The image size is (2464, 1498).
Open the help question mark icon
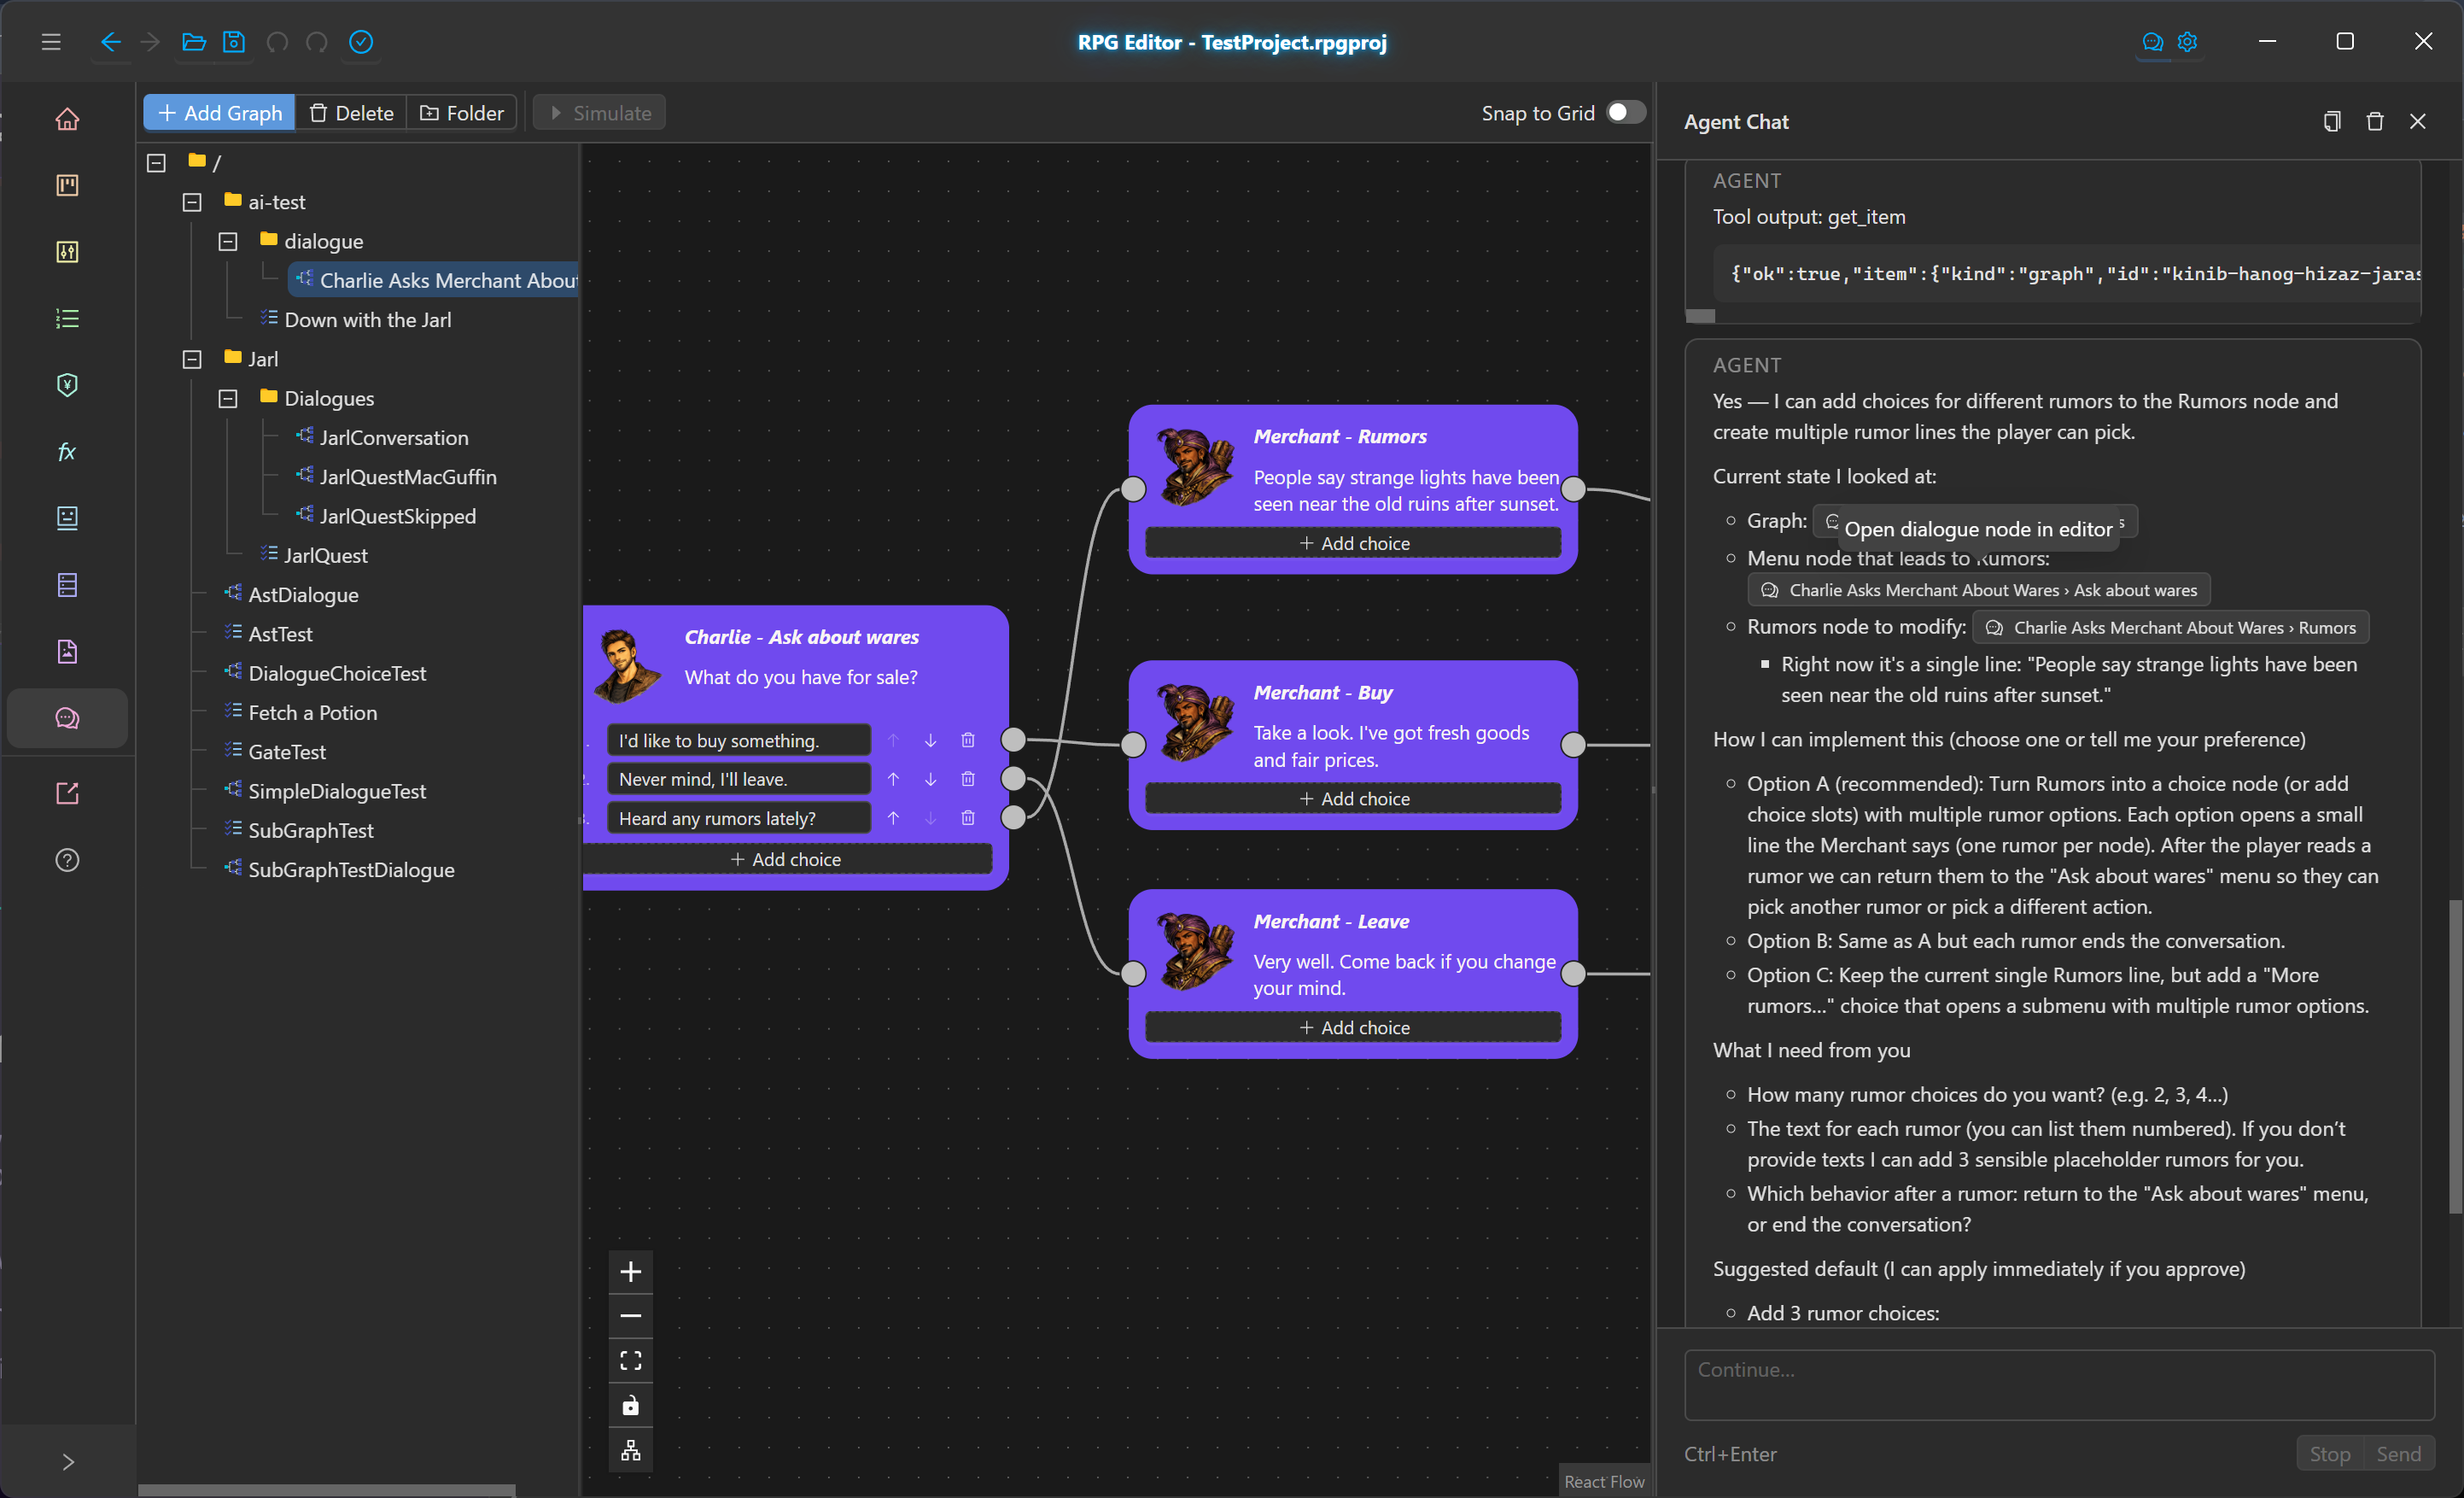point(67,860)
